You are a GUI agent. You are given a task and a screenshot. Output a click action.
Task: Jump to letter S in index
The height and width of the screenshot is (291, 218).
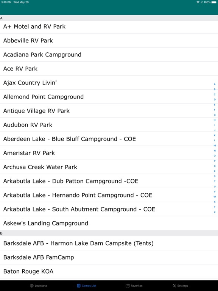215,176
